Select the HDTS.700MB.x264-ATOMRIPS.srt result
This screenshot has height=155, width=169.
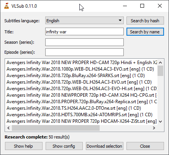pos(82,115)
